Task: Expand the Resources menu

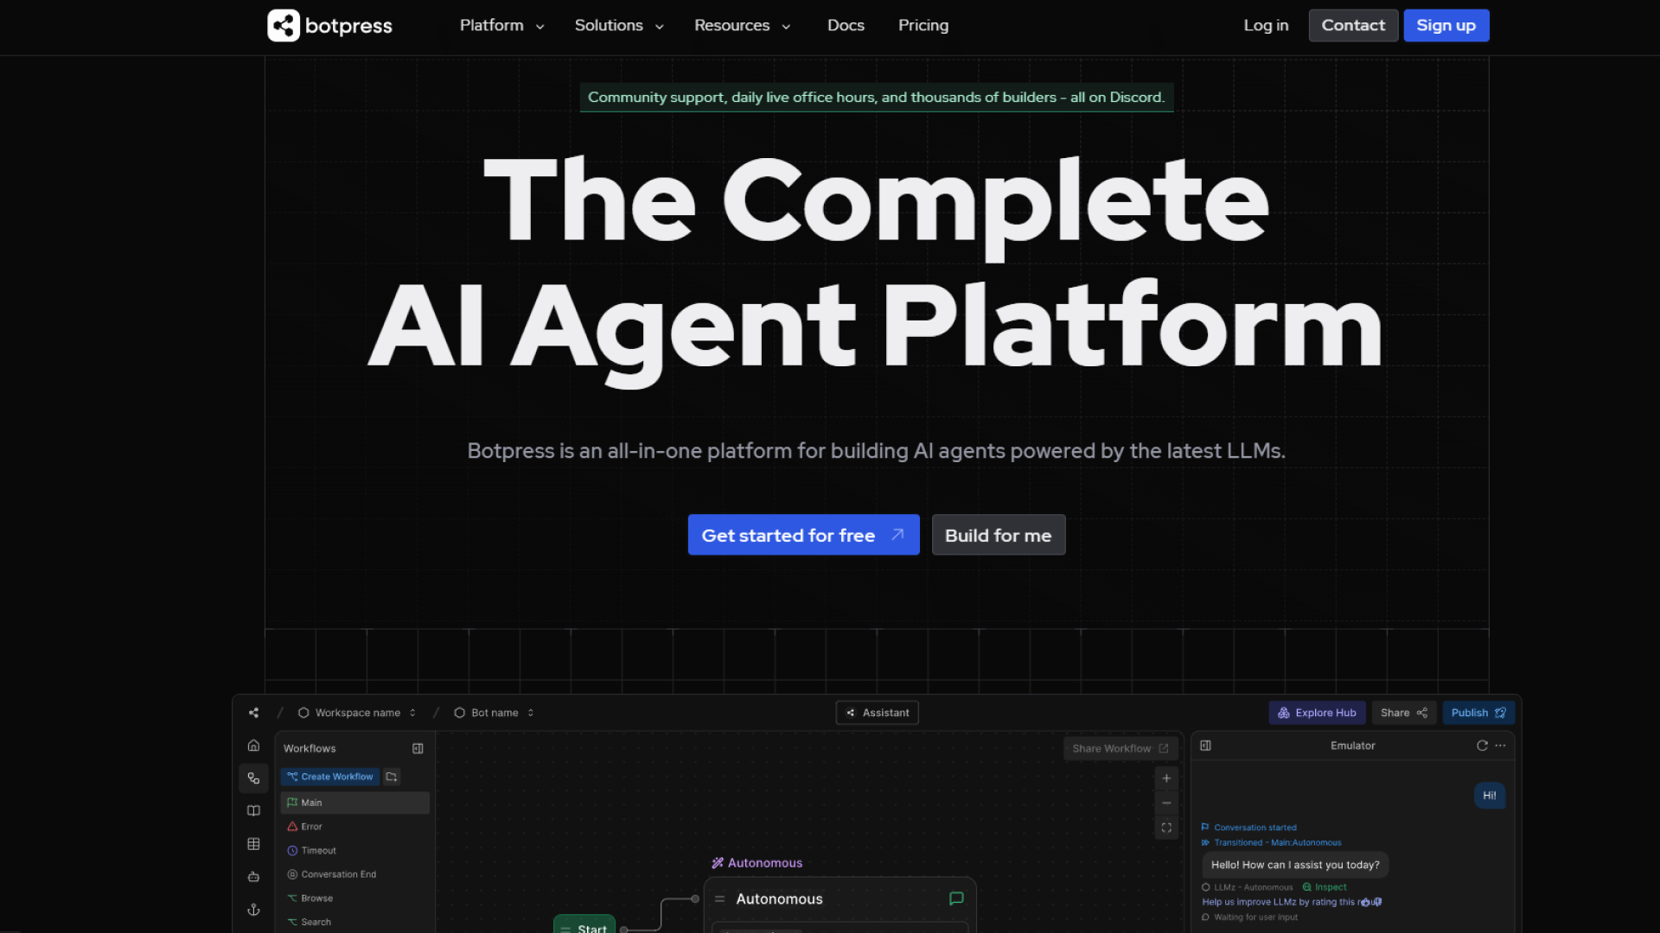Action: tap(743, 26)
